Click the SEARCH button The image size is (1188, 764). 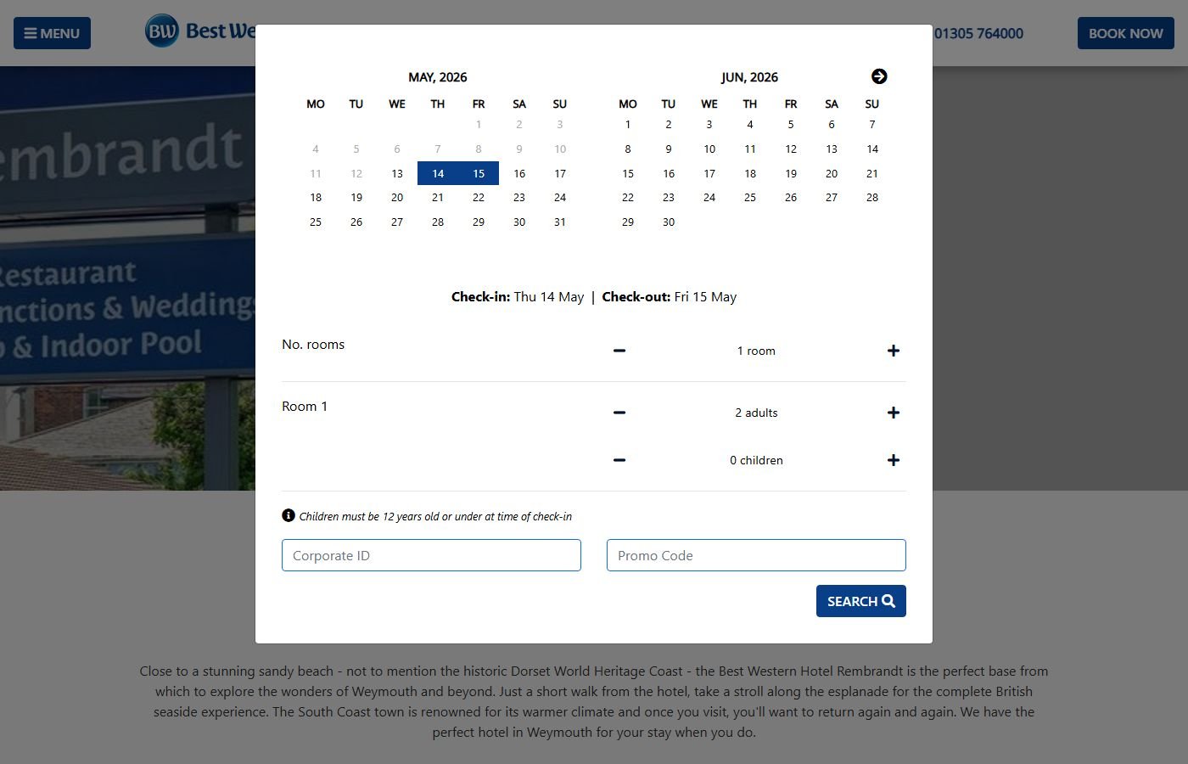[x=861, y=601]
